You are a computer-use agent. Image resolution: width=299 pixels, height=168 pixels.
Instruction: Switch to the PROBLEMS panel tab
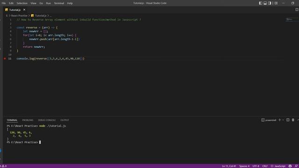tap(28, 120)
